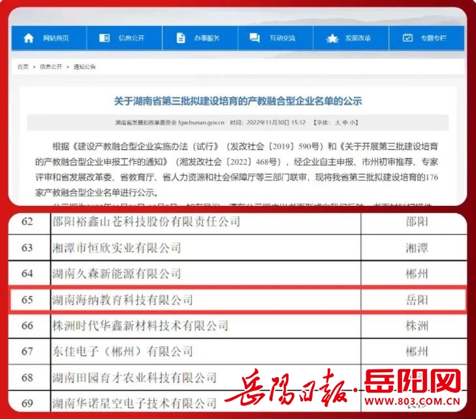Click city cell 岳阳 in row 65
The height and width of the screenshot is (419, 476).
click(417, 300)
